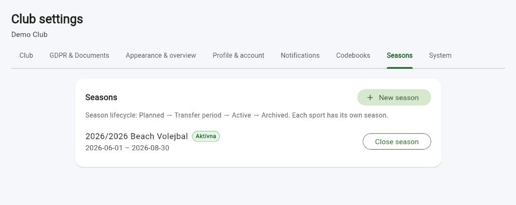Select the Notifications tab
Image resolution: width=516 pixels, height=205 pixels.
(x=300, y=55)
